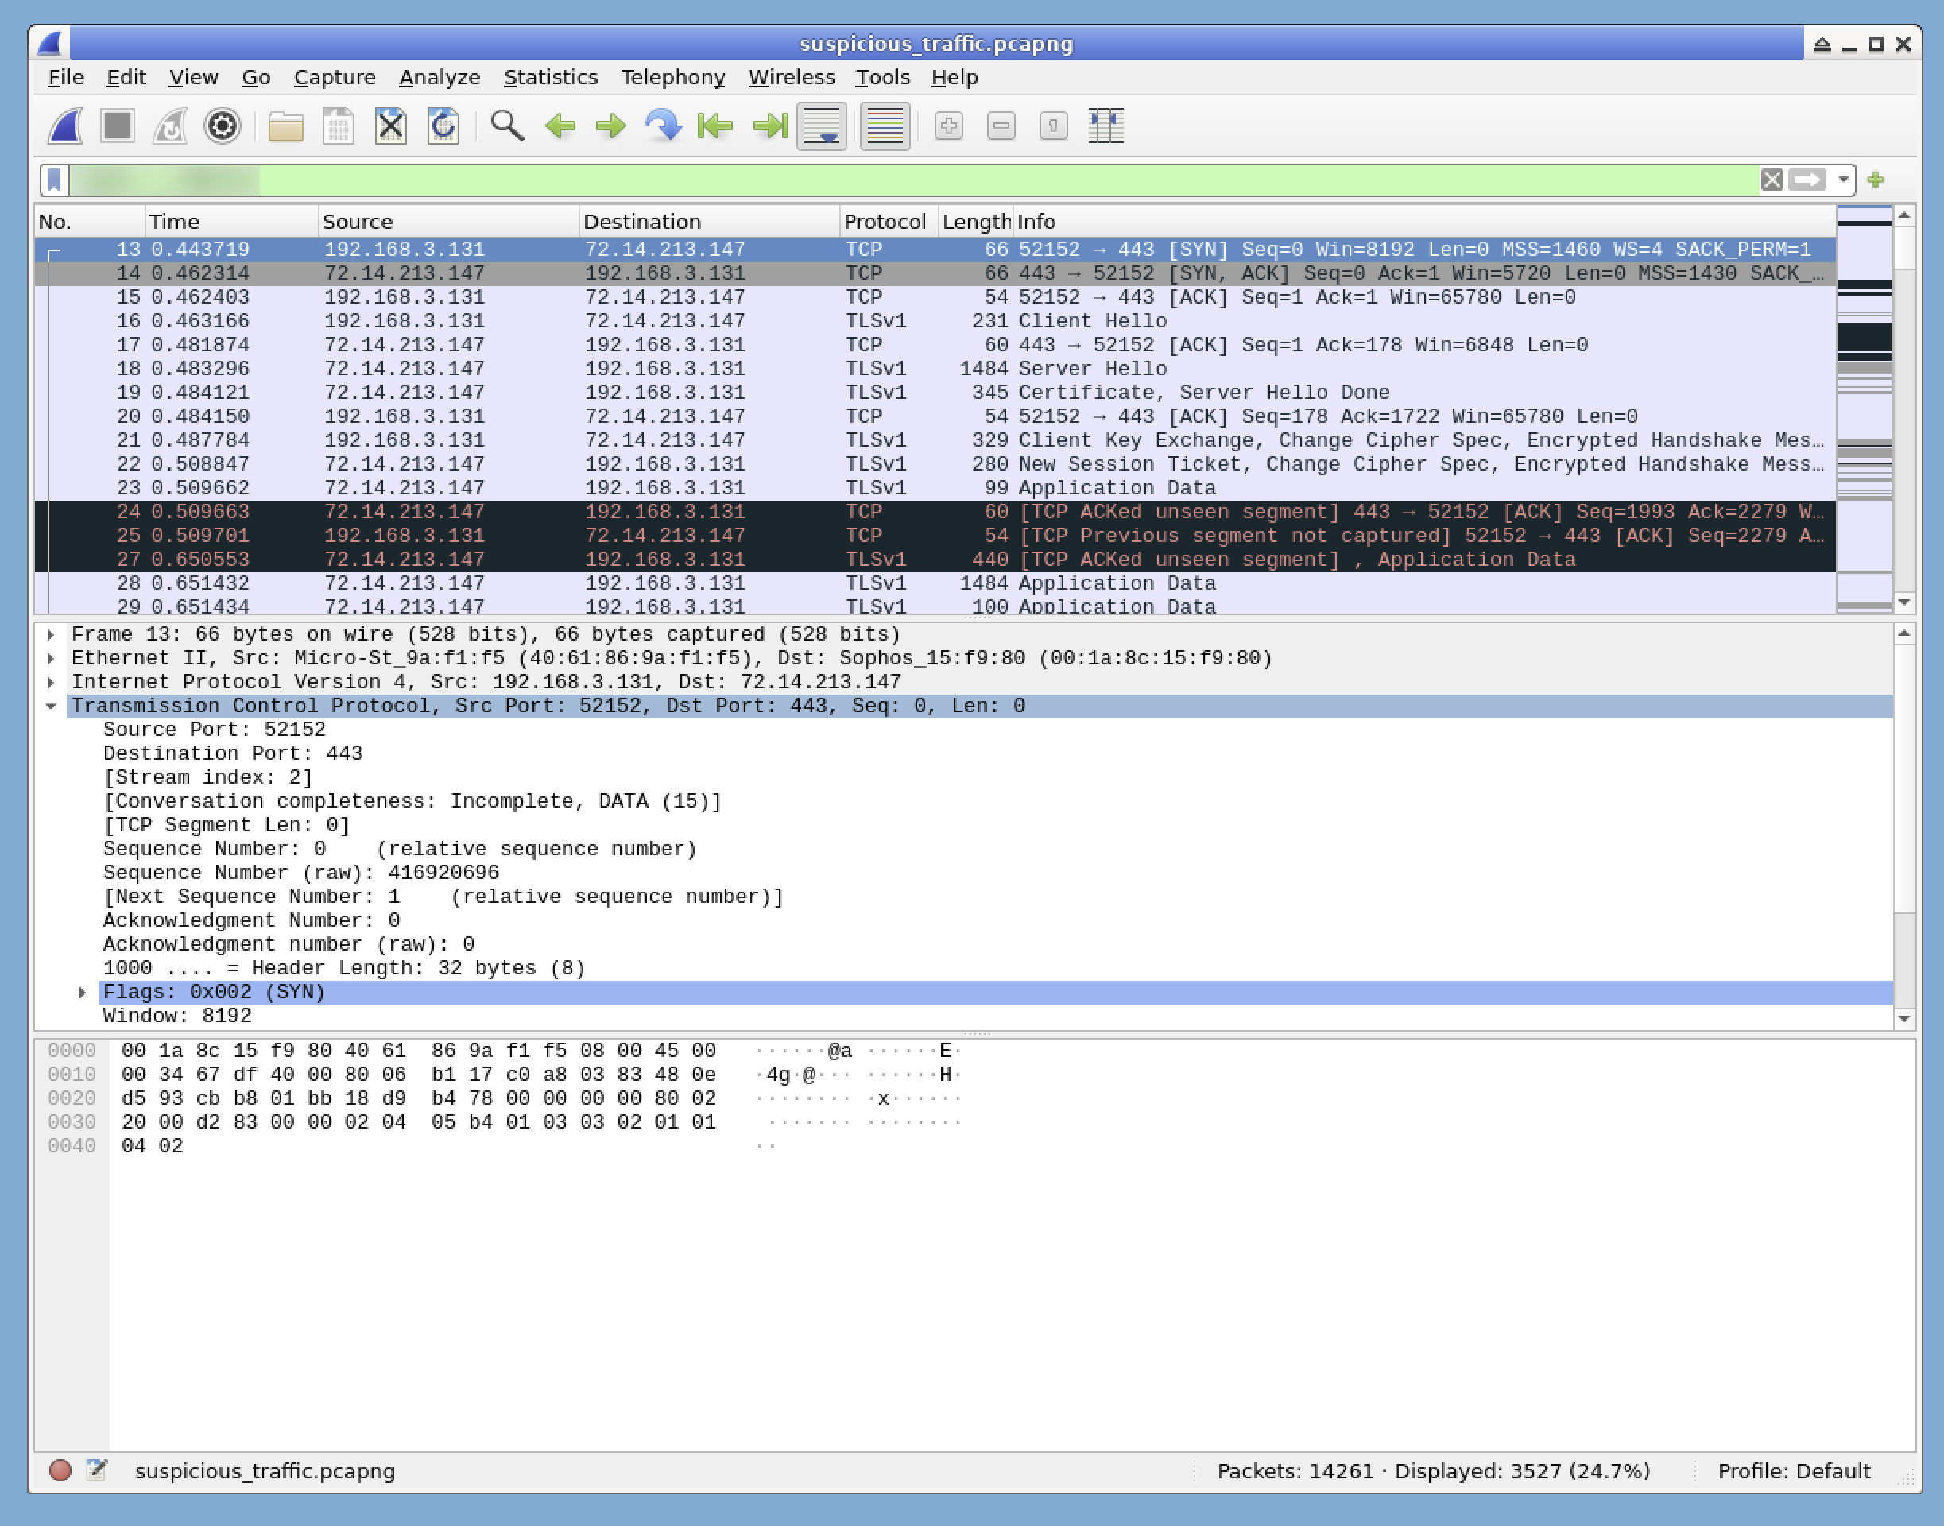Open the recent filters dropdown arrow
Image resolution: width=1944 pixels, height=1526 pixels.
(x=1843, y=180)
